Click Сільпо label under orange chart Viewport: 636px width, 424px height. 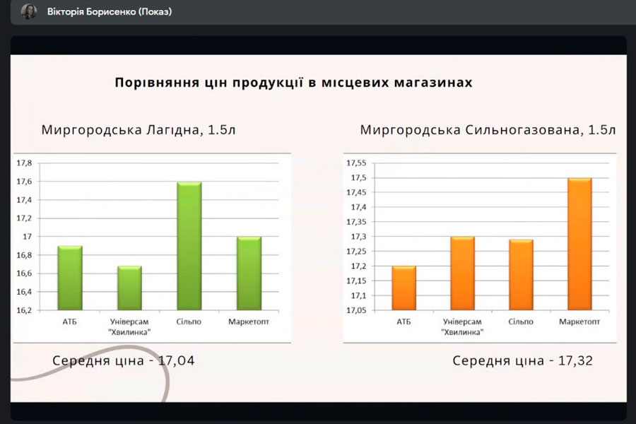pos(521,322)
